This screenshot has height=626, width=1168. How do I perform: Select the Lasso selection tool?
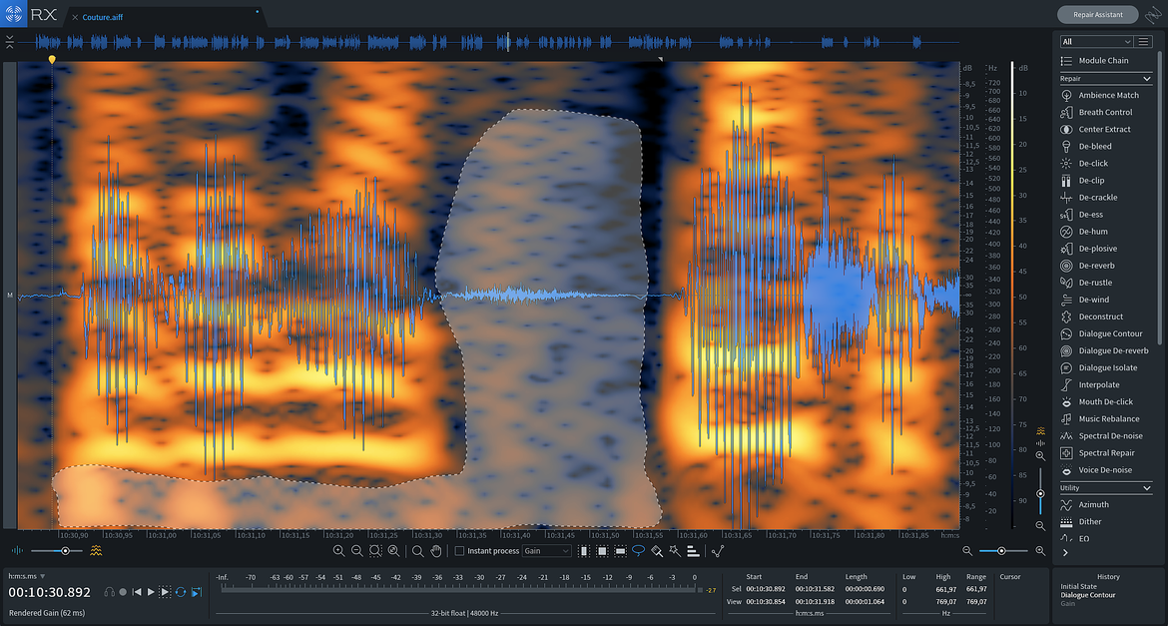pyautogui.click(x=638, y=551)
